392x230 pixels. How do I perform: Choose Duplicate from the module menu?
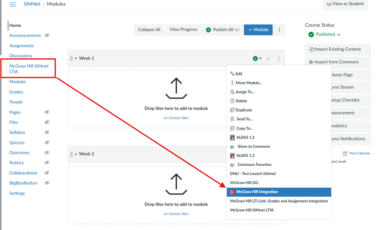(x=243, y=110)
